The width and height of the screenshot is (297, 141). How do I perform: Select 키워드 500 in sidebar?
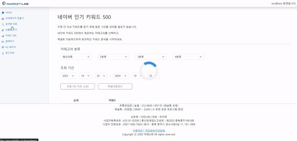click(x=11, y=36)
